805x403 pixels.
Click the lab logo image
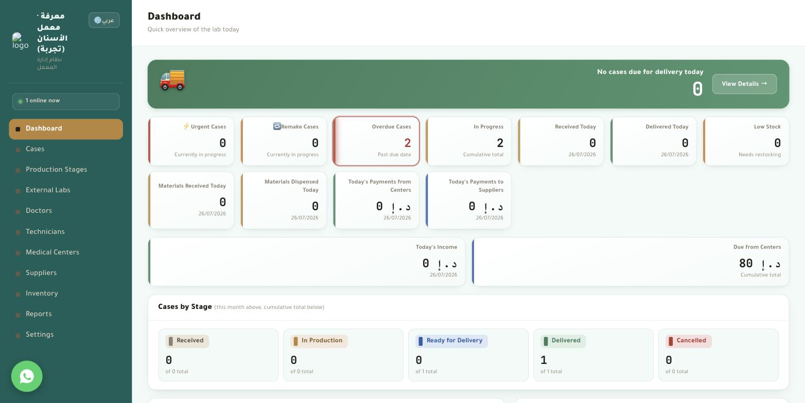21,41
